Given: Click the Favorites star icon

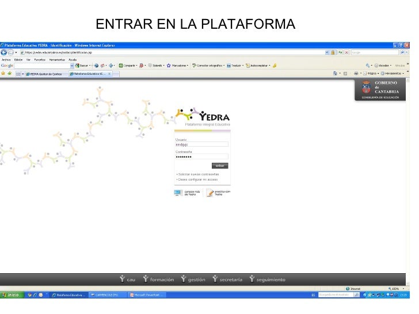Looking at the screenshot, I should 3,74.
